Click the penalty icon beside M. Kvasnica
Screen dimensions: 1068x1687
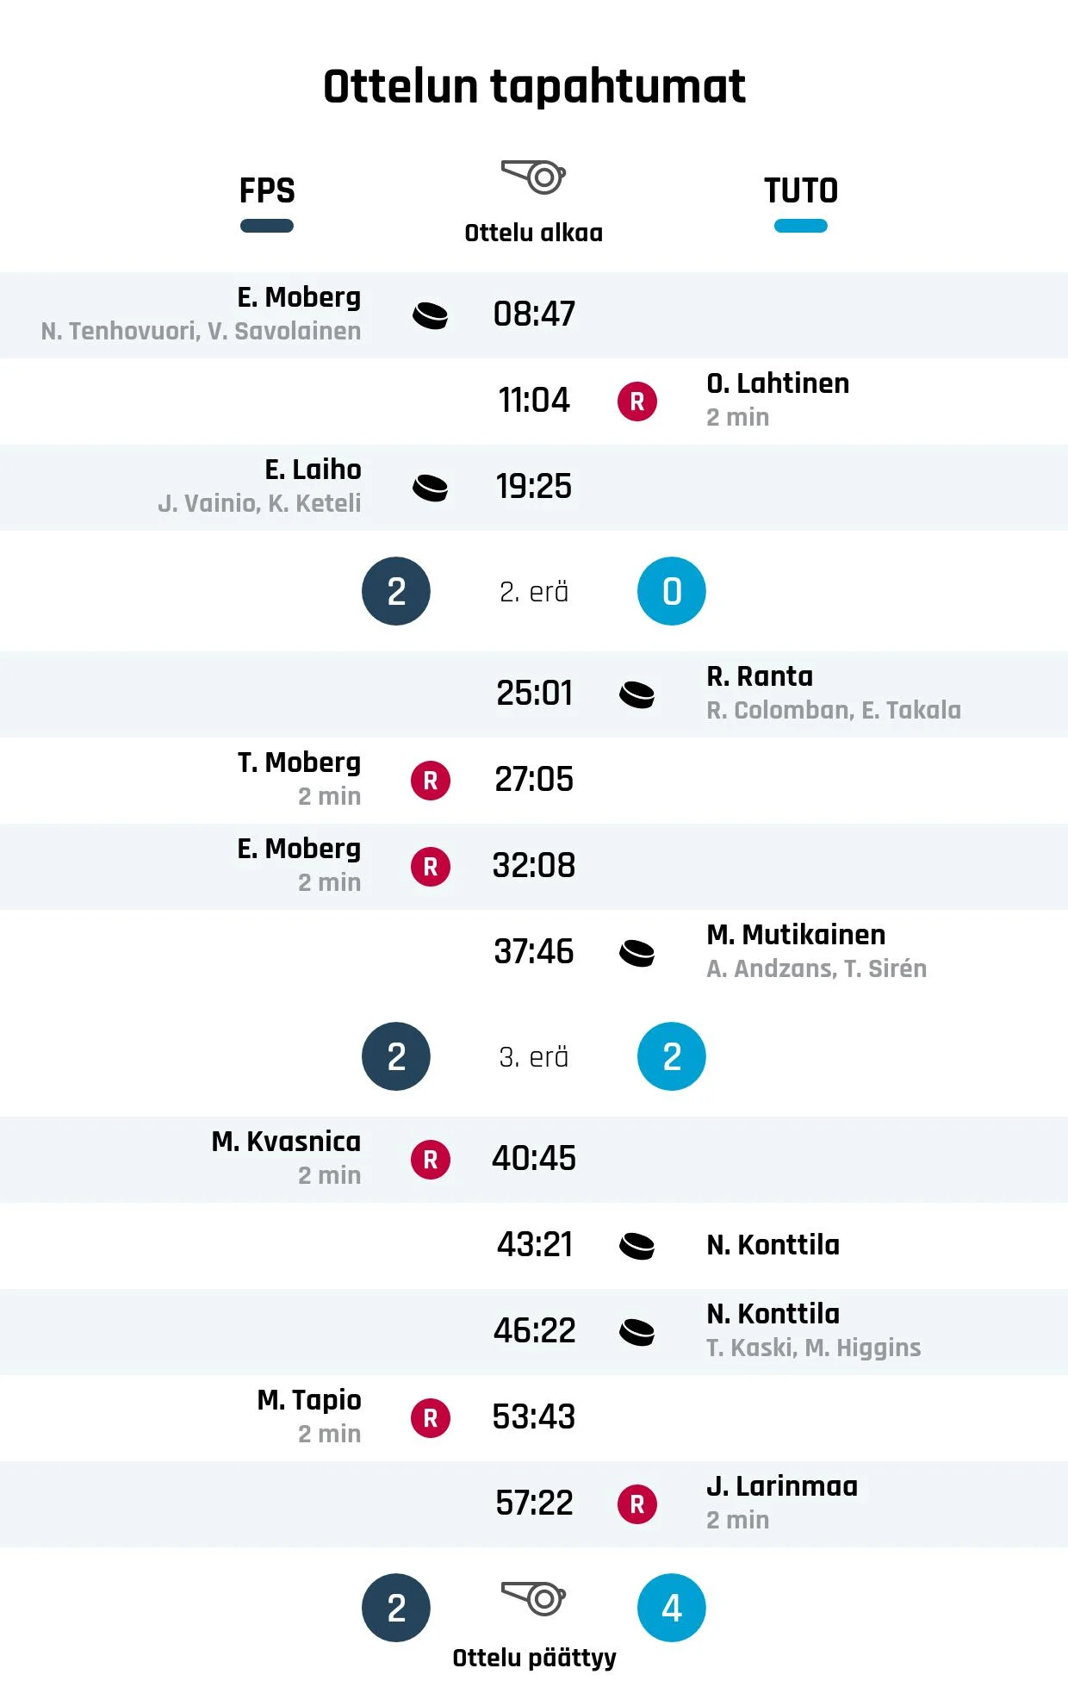tap(431, 1160)
